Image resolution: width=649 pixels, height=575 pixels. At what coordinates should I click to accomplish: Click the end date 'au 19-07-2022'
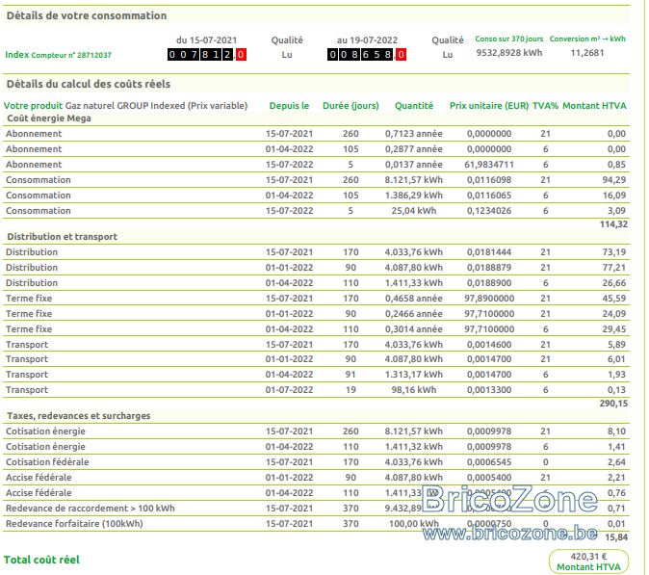pyautogui.click(x=367, y=40)
